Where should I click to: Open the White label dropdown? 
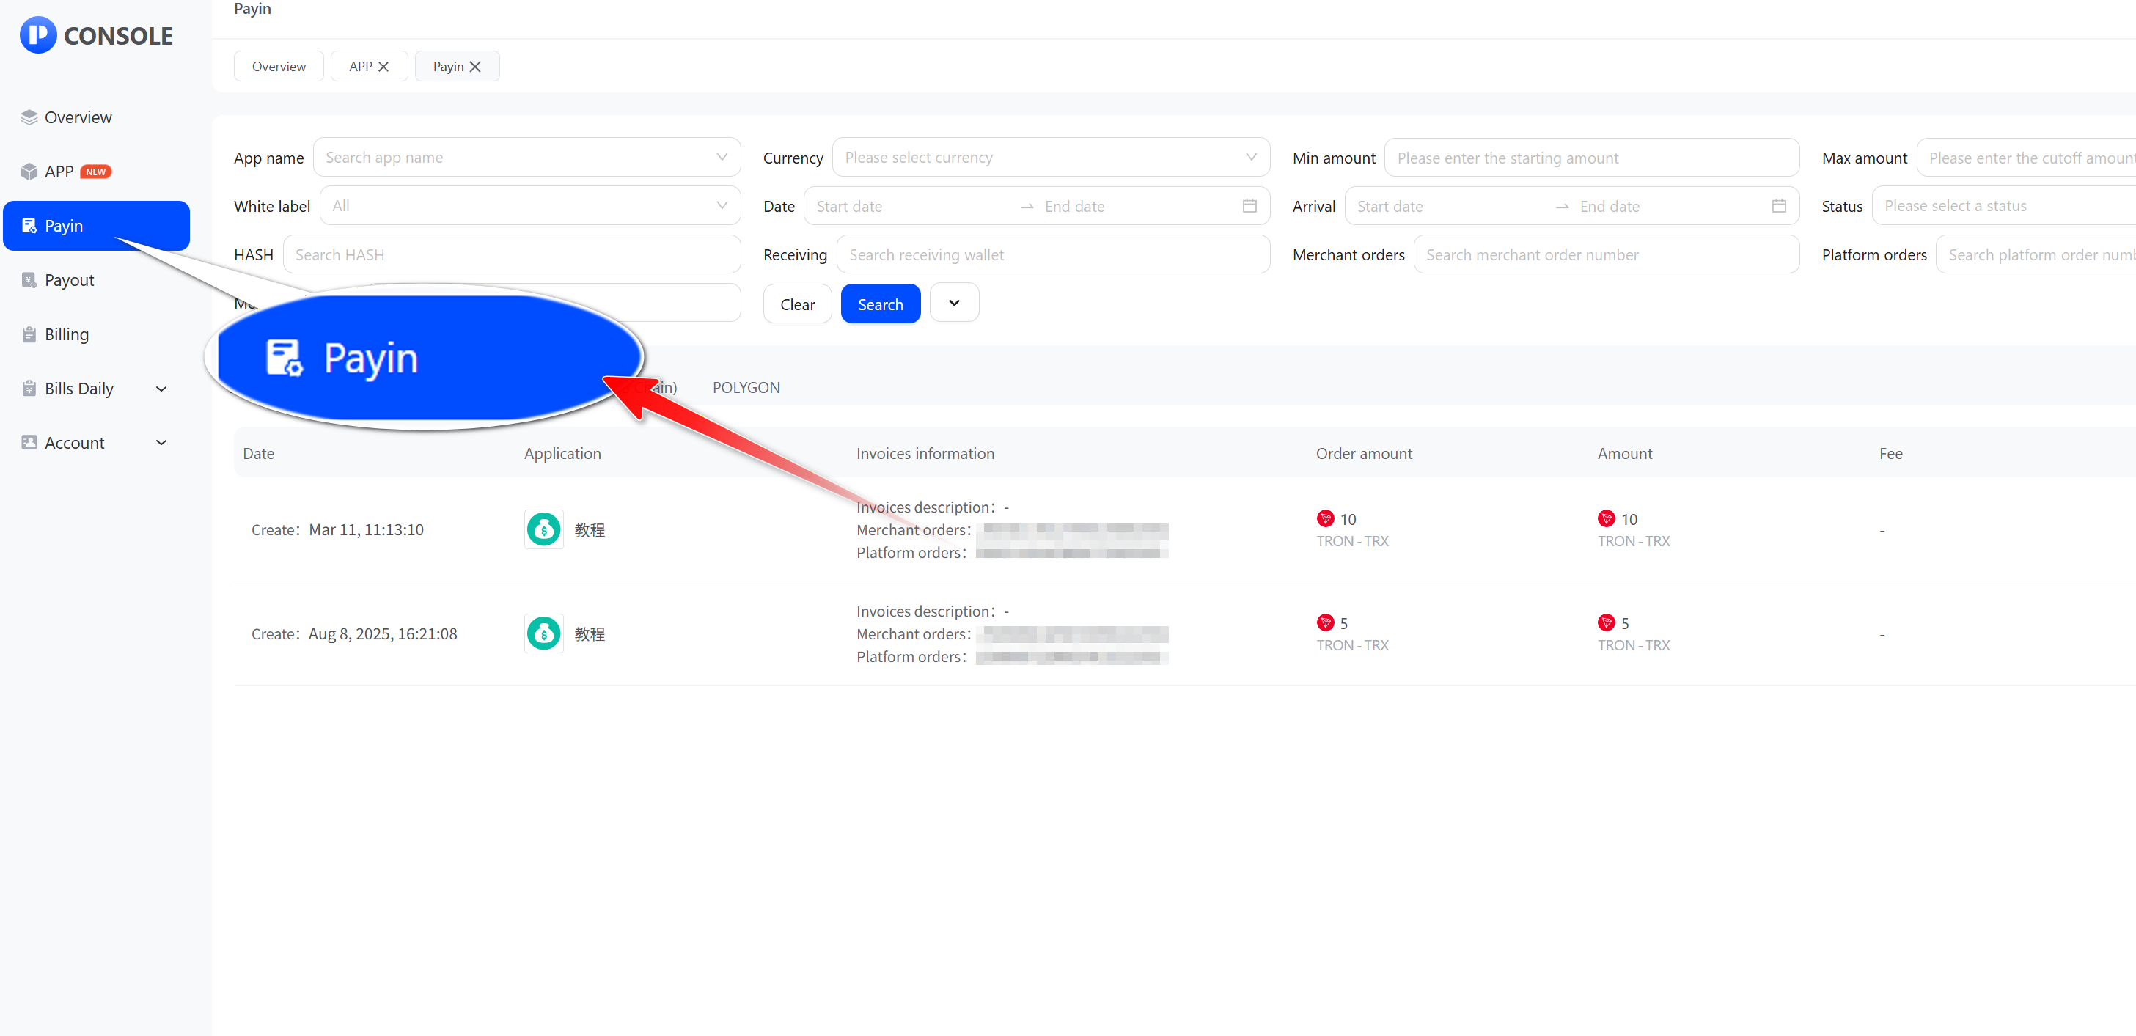click(529, 206)
